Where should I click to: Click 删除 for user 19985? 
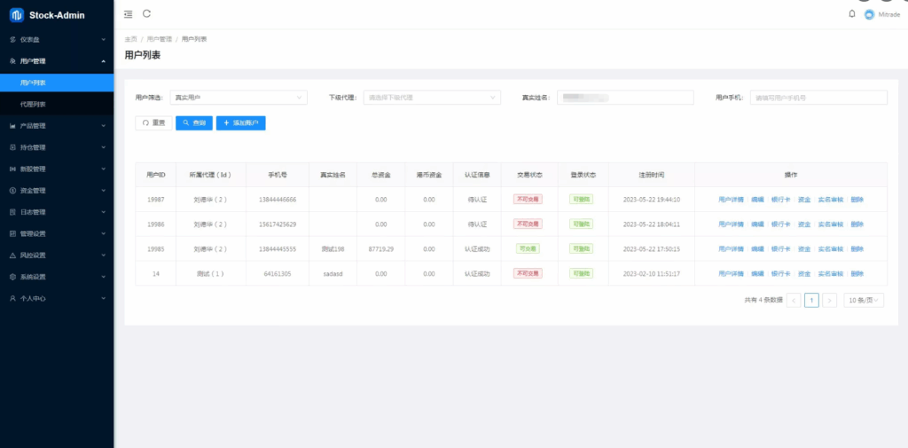[857, 249]
